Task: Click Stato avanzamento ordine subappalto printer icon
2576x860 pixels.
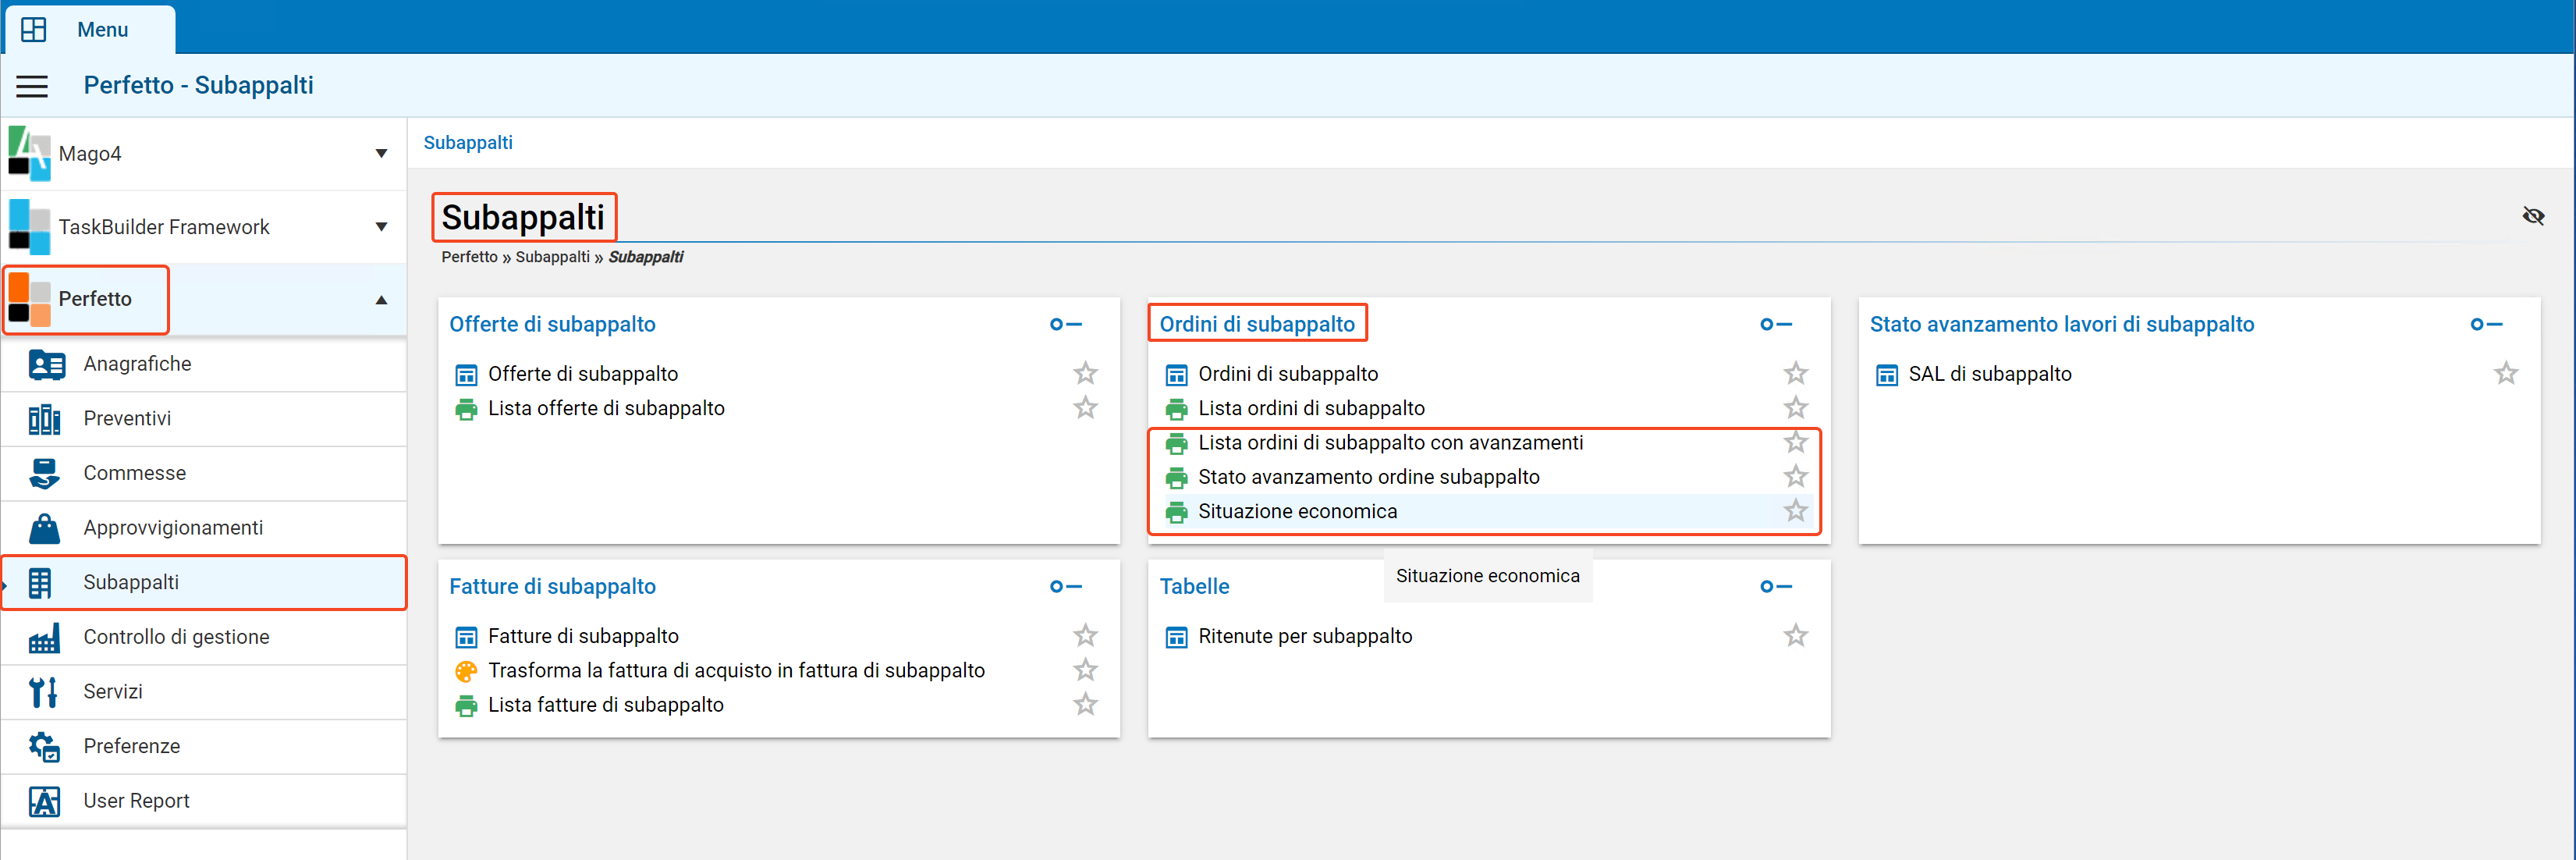Action: coord(1177,478)
